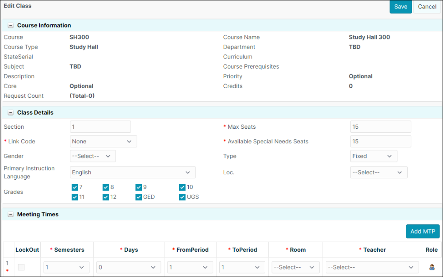Click the ToPeriod column header
This screenshot has width=443, height=277.
click(242, 250)
